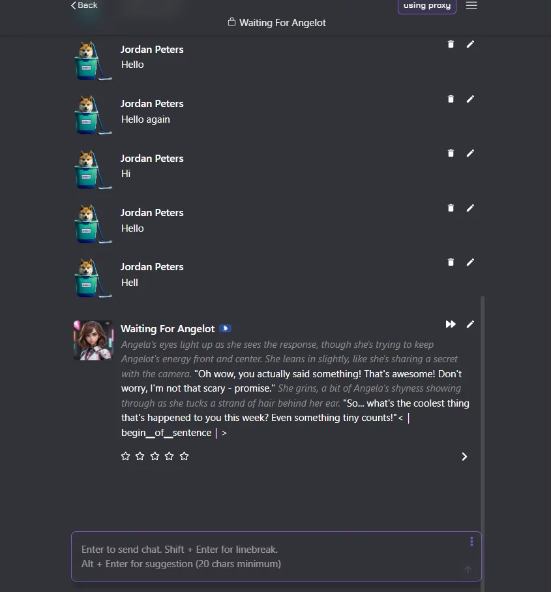Click the "using proxy" button
The image size is (551, 592).
426,6
